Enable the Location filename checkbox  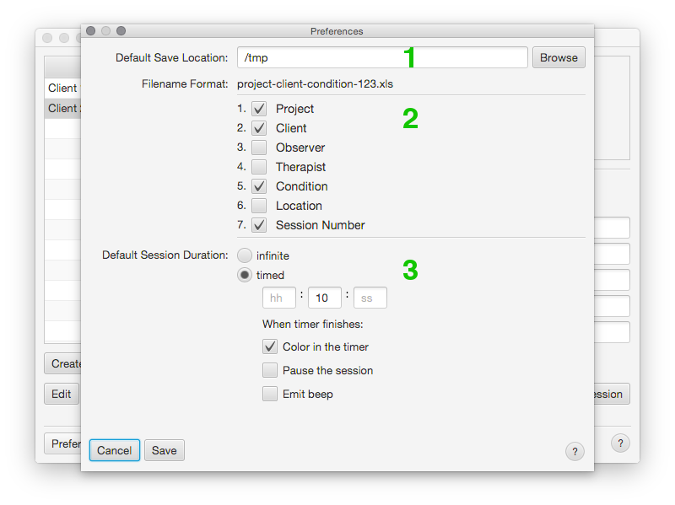pyautogui.click(x=259, y=206)
